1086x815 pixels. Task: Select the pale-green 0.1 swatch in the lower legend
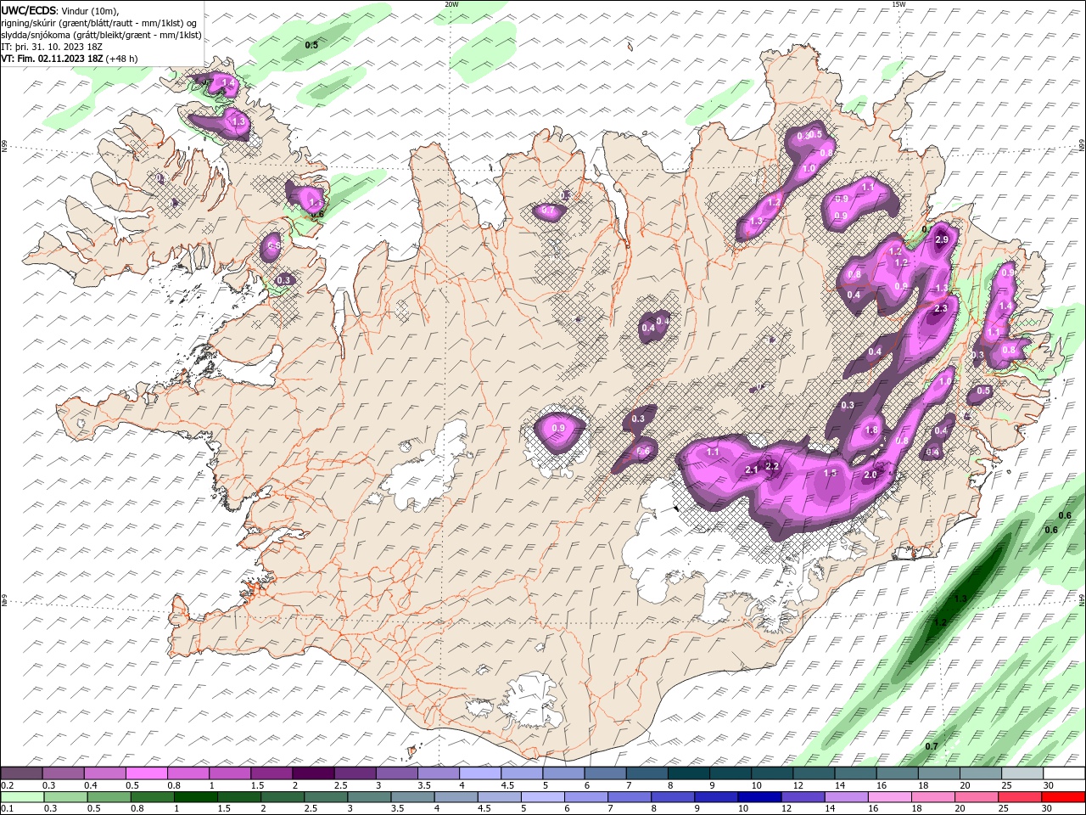[x=21, y=797]
